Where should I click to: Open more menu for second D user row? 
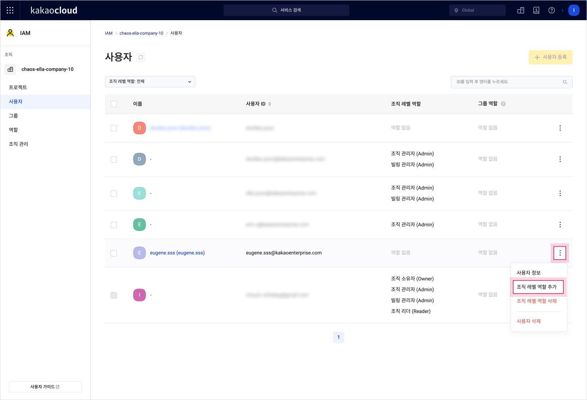click(560, 159)
